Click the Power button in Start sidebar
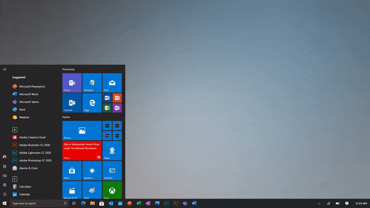The width and height of the screenshot is (370, 208). (5, 194)
